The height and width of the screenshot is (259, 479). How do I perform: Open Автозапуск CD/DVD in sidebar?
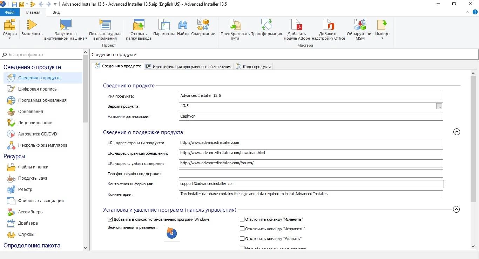click(x=43, y=134)
